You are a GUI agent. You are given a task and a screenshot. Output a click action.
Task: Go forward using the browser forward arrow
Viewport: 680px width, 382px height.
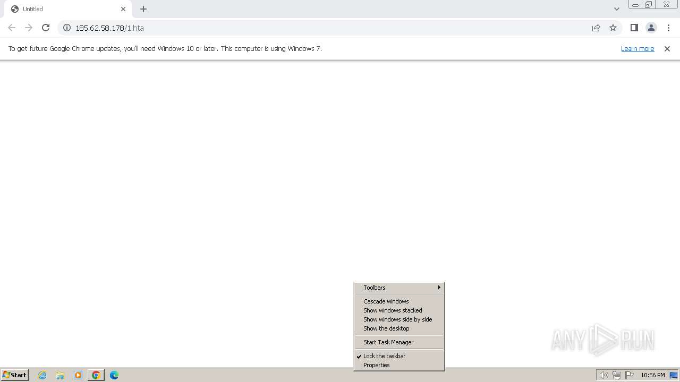click(29, 28)
